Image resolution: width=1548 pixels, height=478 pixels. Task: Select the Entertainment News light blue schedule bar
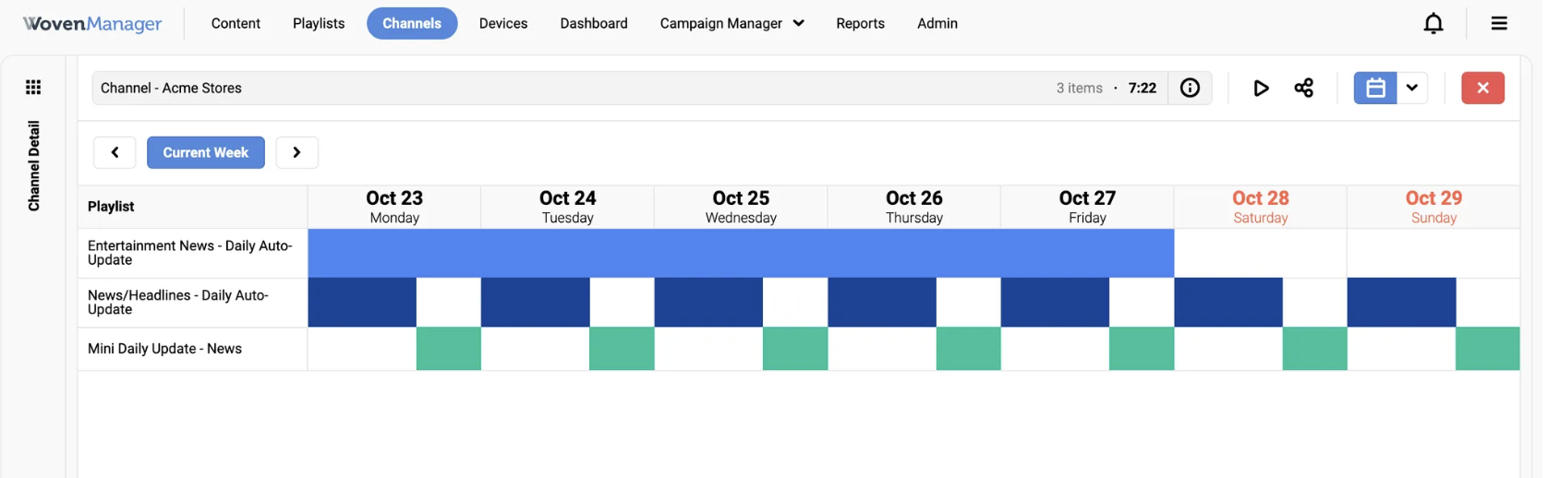(x=741, y=253)
